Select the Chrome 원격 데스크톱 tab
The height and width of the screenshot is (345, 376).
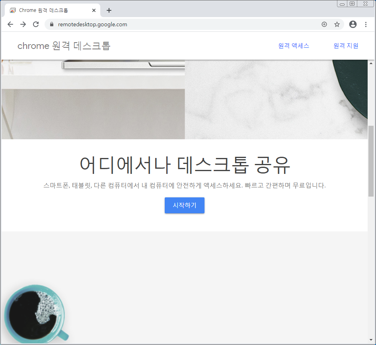point(52,10)
